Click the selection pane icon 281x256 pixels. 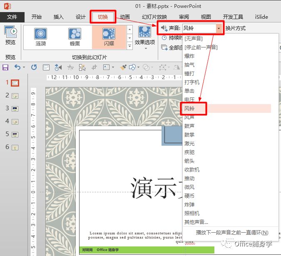coord(82,67)
